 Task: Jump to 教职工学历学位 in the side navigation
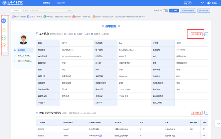pyautogui.click(x=24, y=56)
